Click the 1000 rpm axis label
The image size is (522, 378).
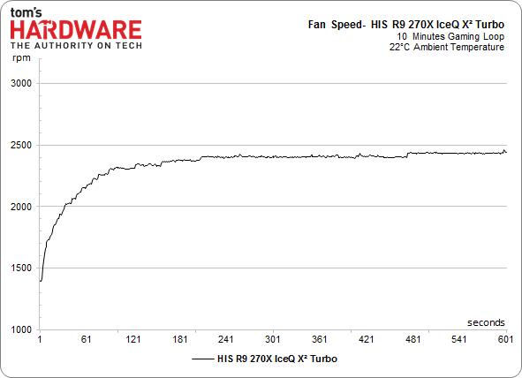[x=21, y=329]
